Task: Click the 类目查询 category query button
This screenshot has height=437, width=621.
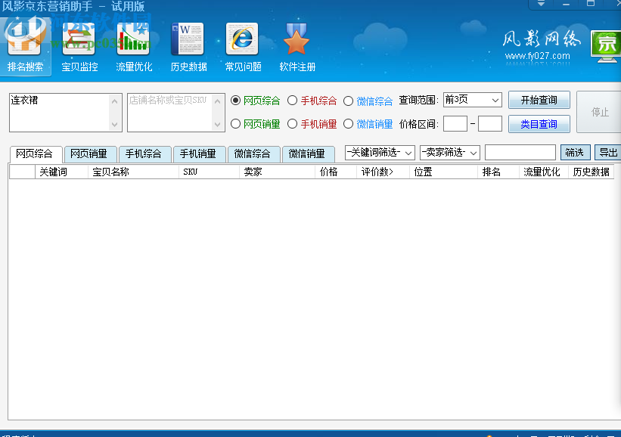Action: coord(539,123)
